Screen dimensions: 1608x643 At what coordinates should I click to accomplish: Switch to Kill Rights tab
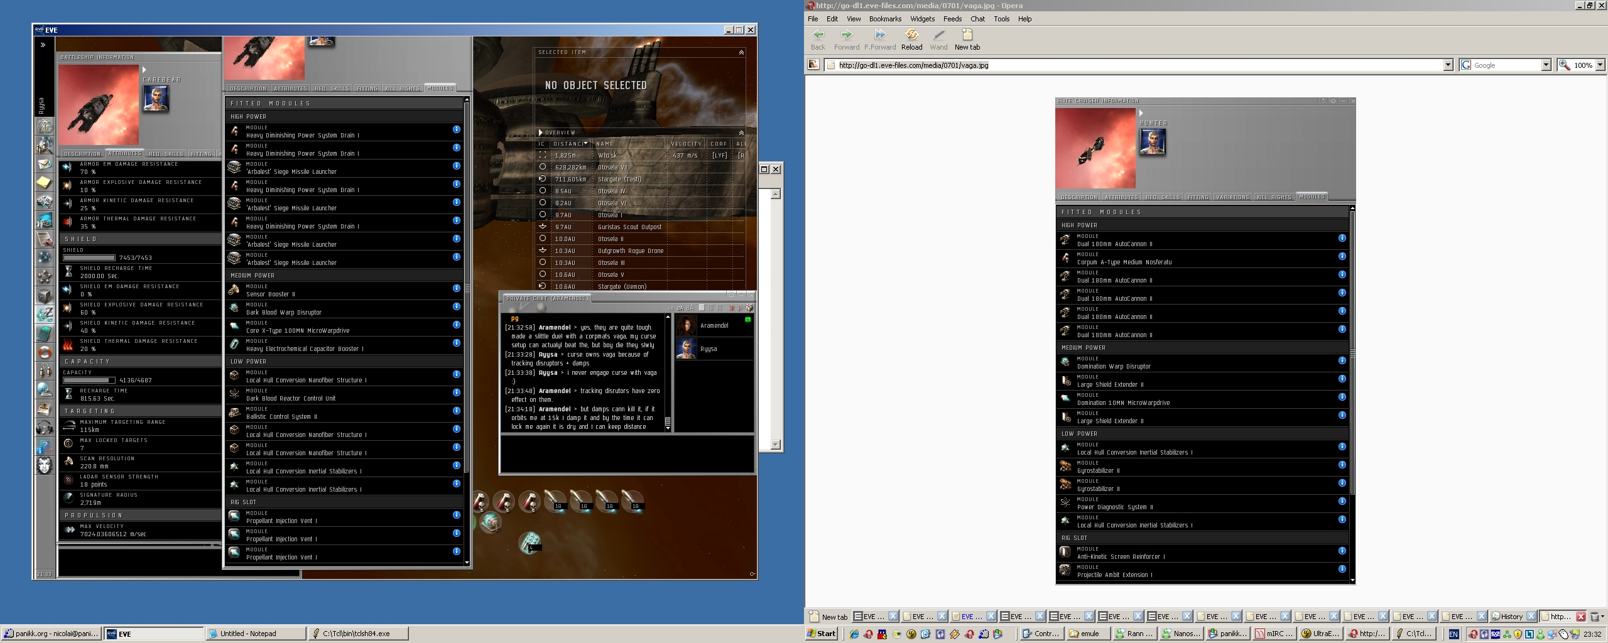point(402,89)
